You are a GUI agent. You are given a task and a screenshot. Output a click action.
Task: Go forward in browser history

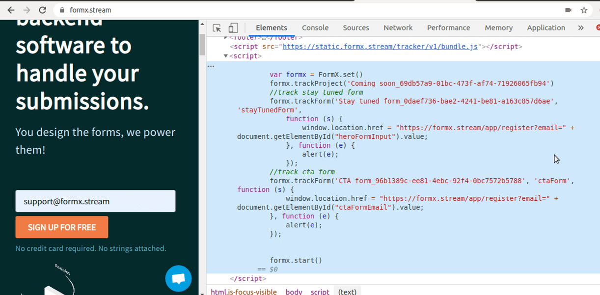27,10
